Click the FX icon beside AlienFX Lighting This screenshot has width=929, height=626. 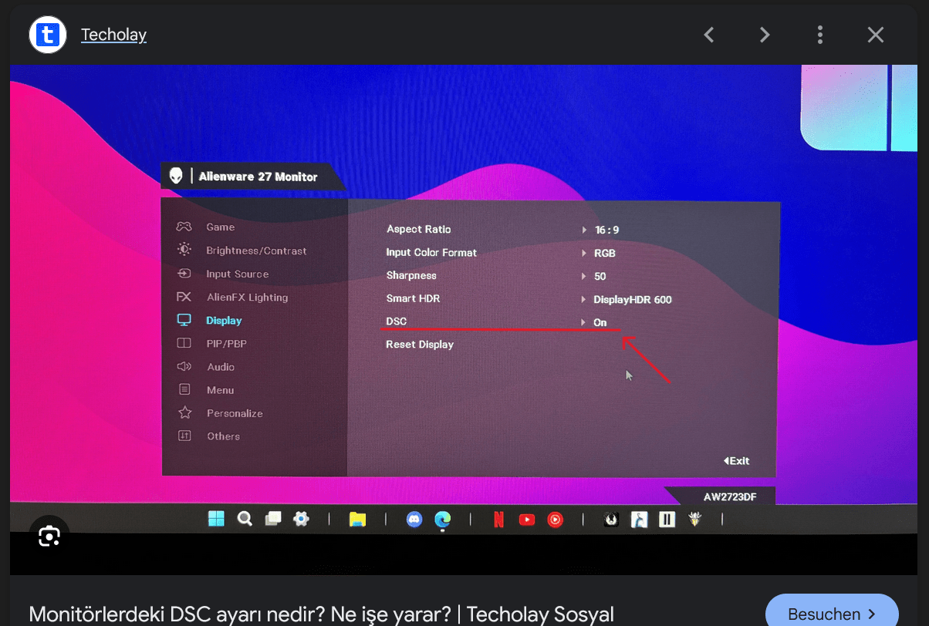pos(184,296)
